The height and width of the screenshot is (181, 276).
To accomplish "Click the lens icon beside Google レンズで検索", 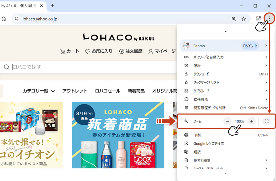I will point(186,143).
